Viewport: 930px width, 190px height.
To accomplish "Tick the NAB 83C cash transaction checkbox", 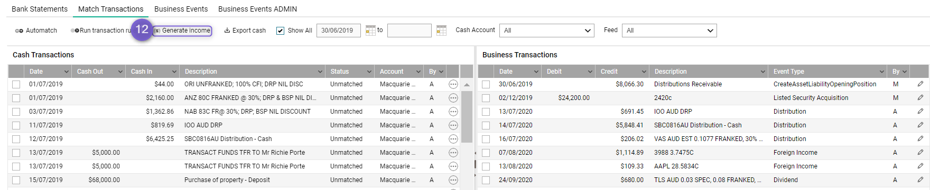I will click(x=16, y=112).
